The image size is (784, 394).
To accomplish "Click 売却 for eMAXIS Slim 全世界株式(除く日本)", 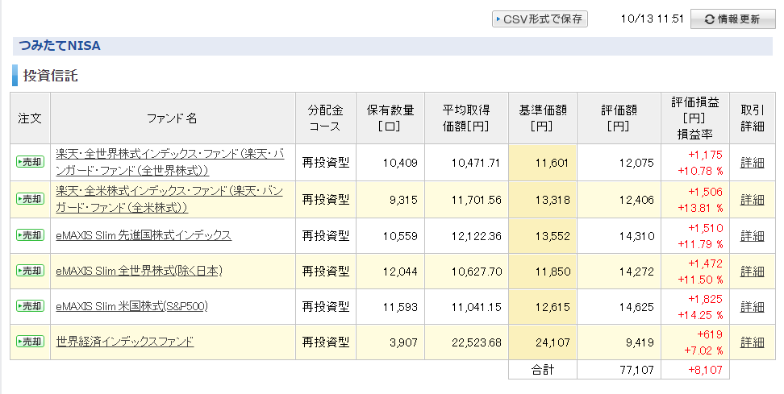I will [30, 271].
